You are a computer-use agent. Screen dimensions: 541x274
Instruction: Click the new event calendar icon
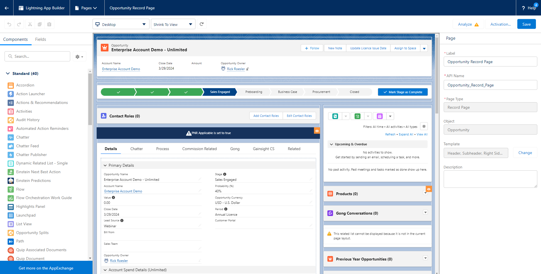[x=380, y=116]
